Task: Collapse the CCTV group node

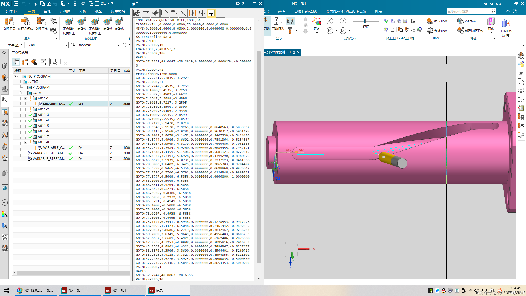Action: tap(21, 93)
